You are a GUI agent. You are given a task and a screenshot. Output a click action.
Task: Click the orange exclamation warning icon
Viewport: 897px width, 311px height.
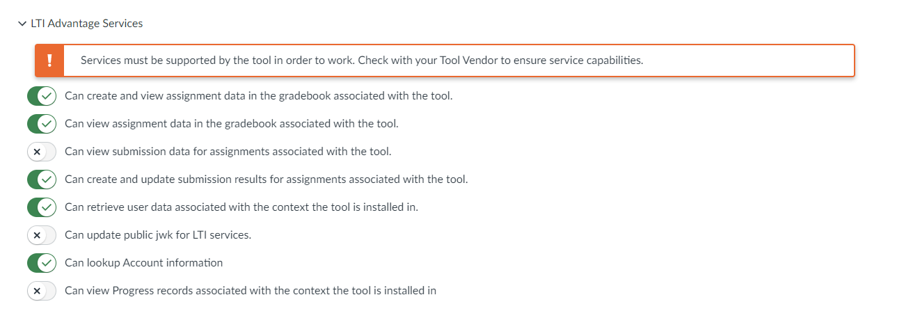tap(49, 61)
